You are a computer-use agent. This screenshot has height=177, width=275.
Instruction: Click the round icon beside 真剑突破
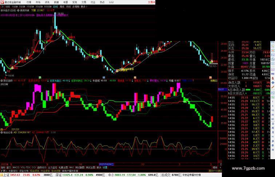[x=18, y=11]
